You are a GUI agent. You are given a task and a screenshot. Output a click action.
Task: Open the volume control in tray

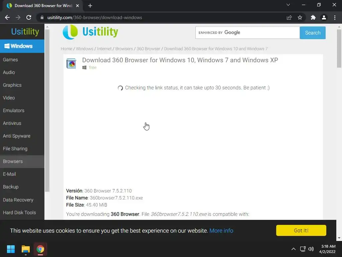pos(311,249)
